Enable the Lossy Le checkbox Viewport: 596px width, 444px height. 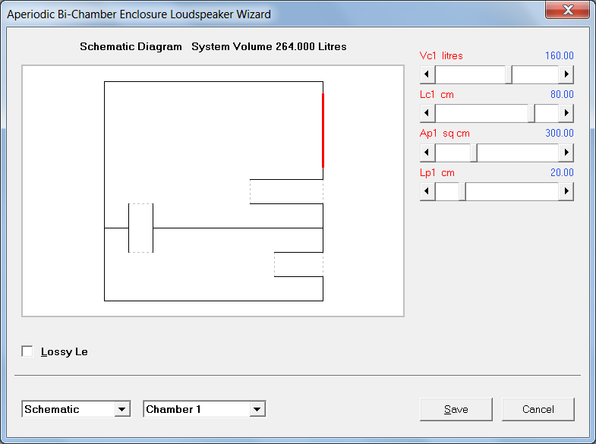point(27,351)
